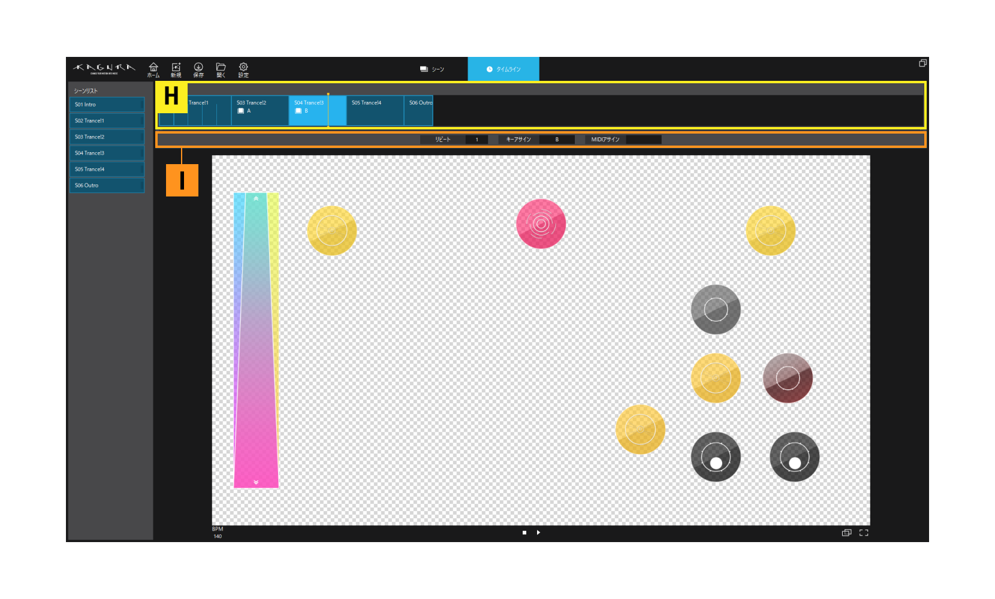Edit the リピート repeat count field

(477, 140)
